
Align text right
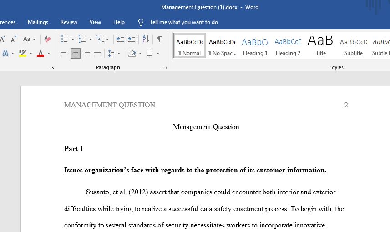coord(86,53)
